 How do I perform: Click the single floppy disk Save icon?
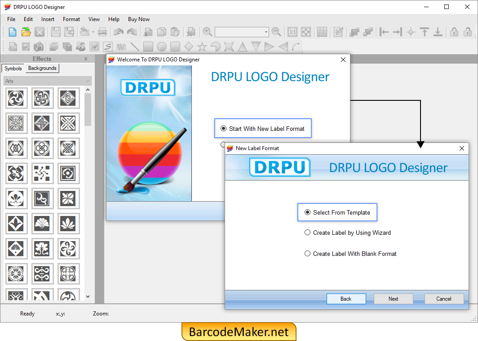56,32
